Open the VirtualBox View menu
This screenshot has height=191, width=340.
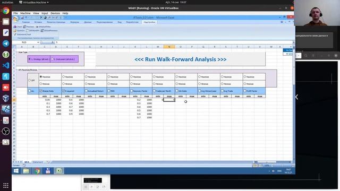[x=36, y=13]
